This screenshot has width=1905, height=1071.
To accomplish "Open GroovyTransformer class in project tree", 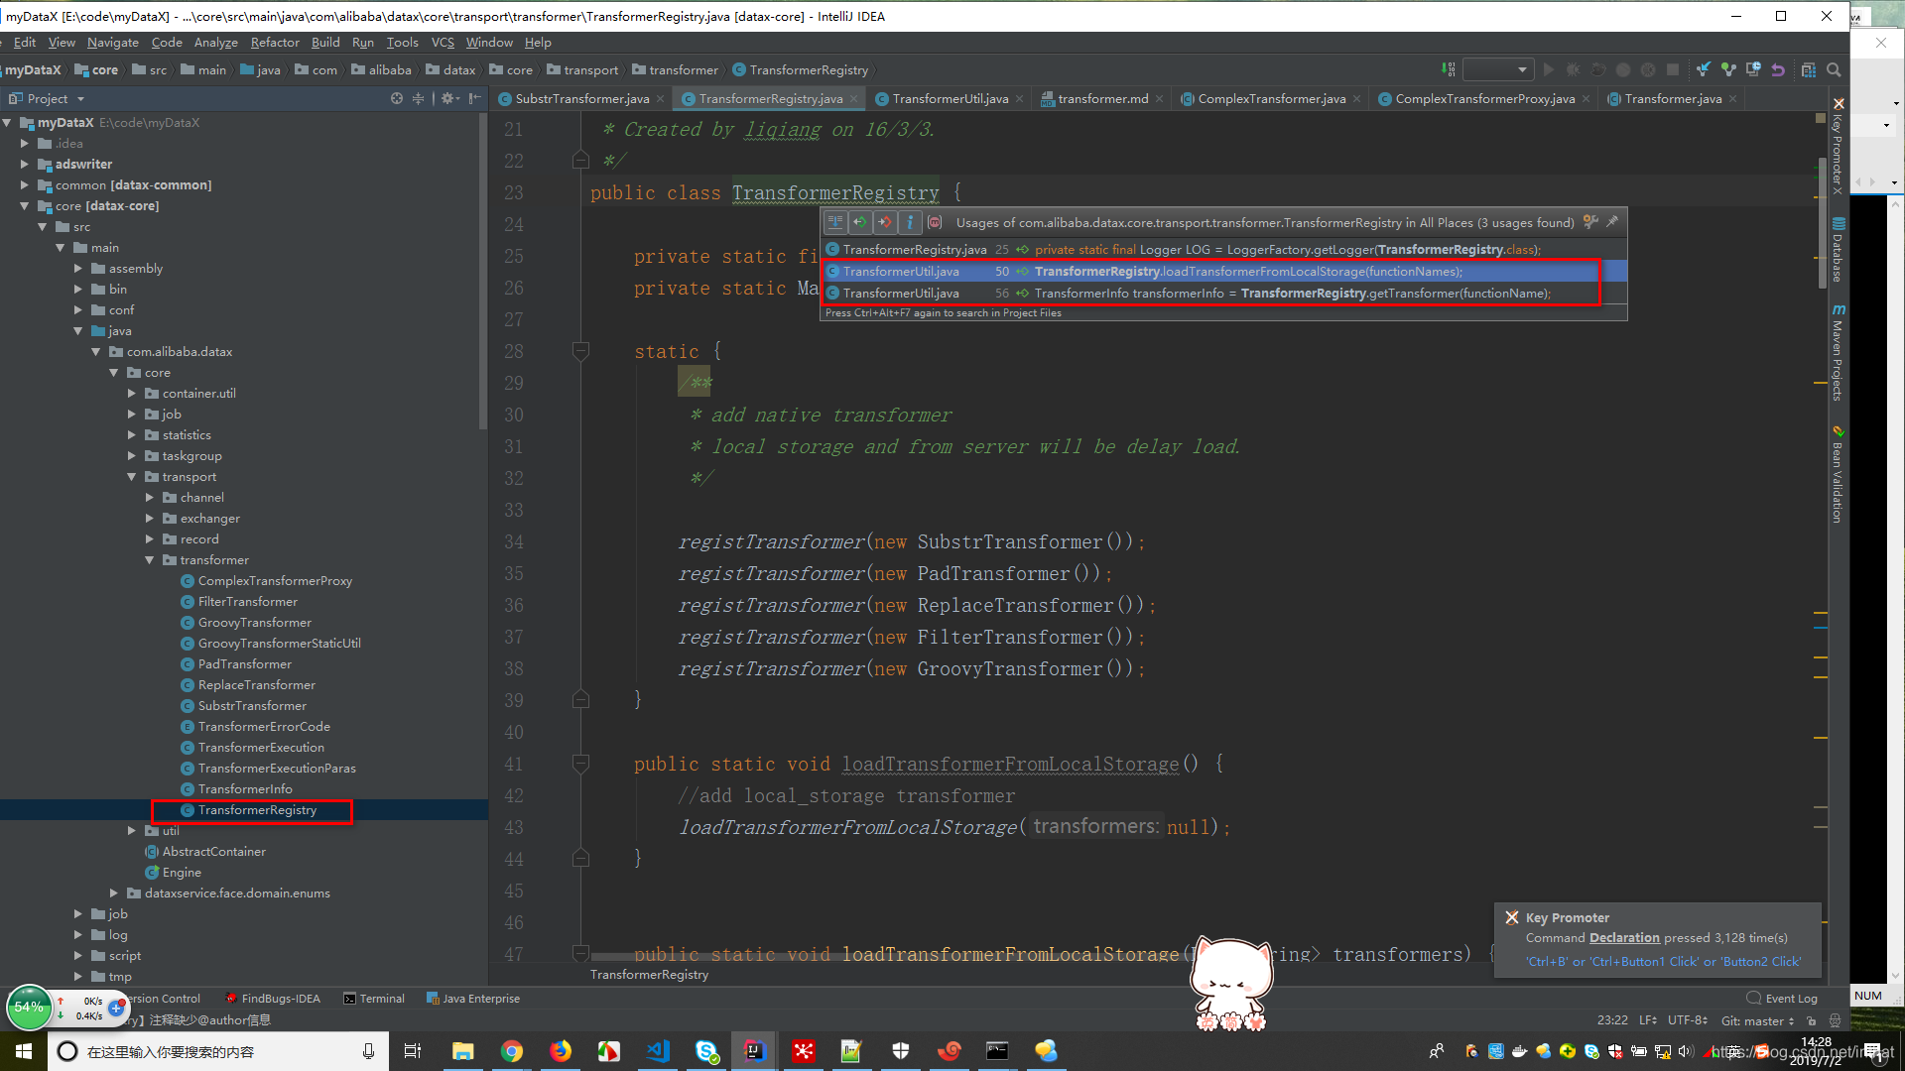I will pyautogui.click(x=254, y=622).
